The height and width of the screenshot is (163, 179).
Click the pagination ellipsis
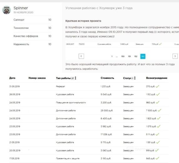click(x=117, y=57)
